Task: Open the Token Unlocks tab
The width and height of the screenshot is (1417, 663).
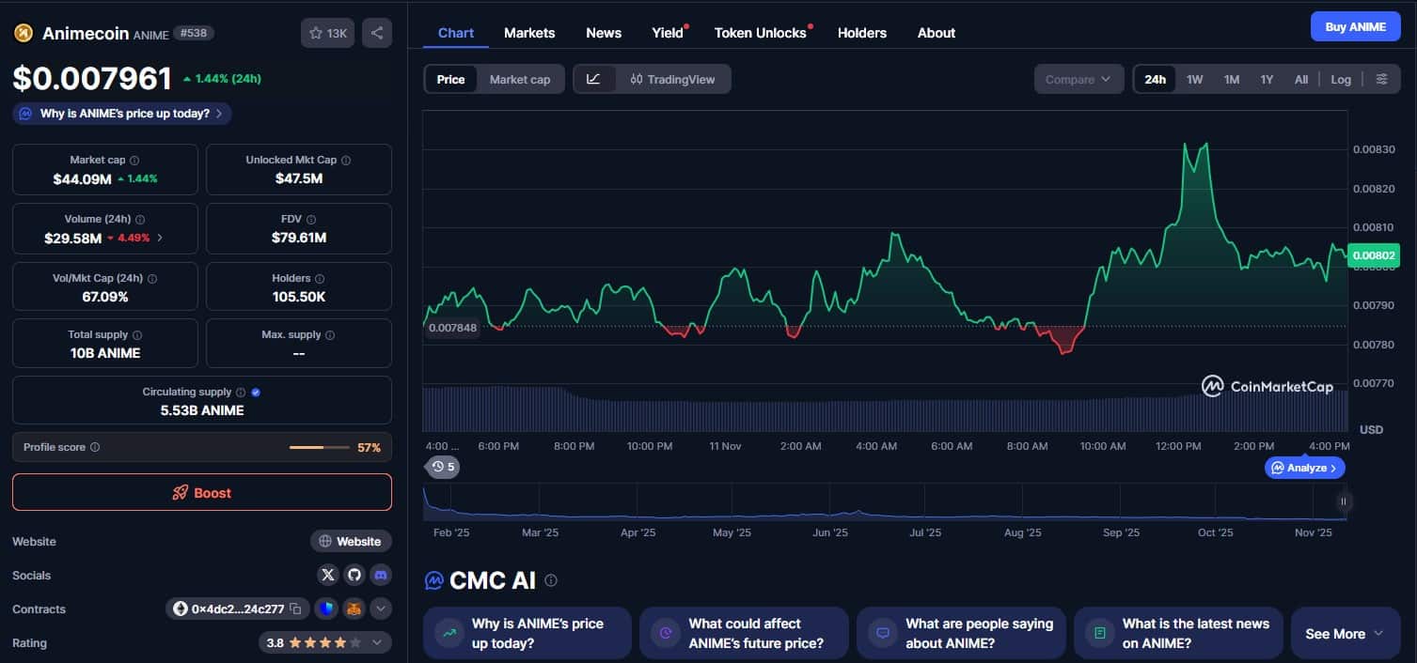Action: pos(760,33)
